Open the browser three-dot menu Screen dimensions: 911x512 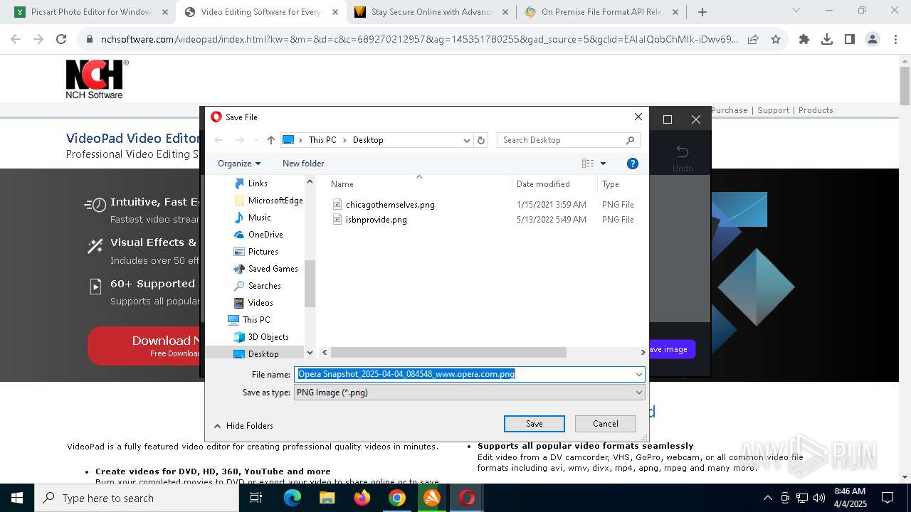tap(895, 40)
